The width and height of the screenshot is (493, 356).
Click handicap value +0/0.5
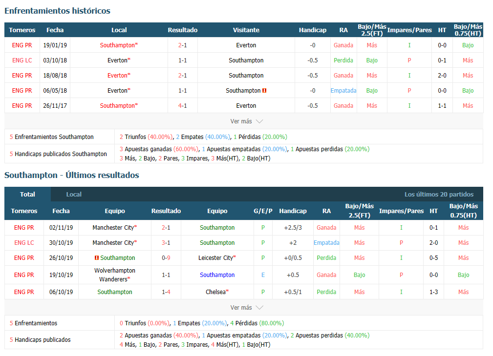(x=293, y=258)
